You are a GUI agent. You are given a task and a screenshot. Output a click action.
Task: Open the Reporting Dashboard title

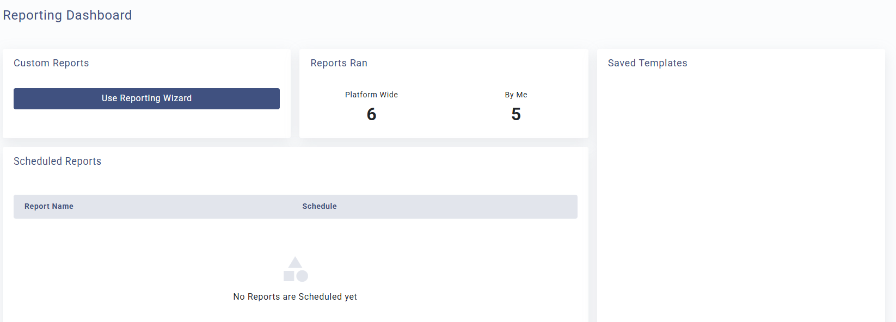[67, 15]
